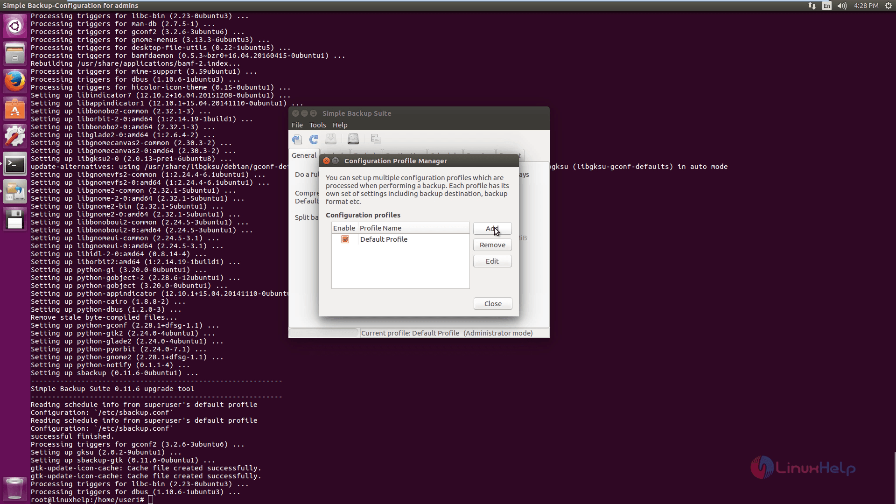Launch Firefox from the launcher
This screenshot has height=504, width=896.
coord(15,82)
